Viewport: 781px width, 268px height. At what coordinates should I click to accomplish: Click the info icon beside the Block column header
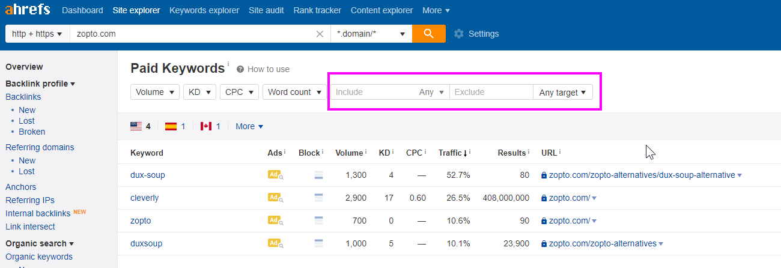click(323, 151)
